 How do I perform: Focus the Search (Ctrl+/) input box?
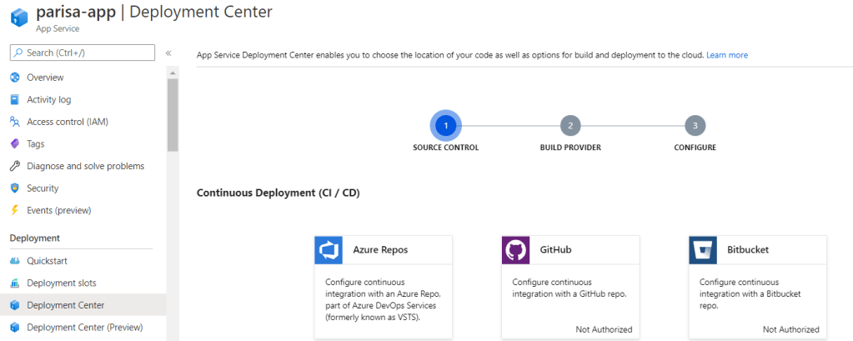coord(83,53)
